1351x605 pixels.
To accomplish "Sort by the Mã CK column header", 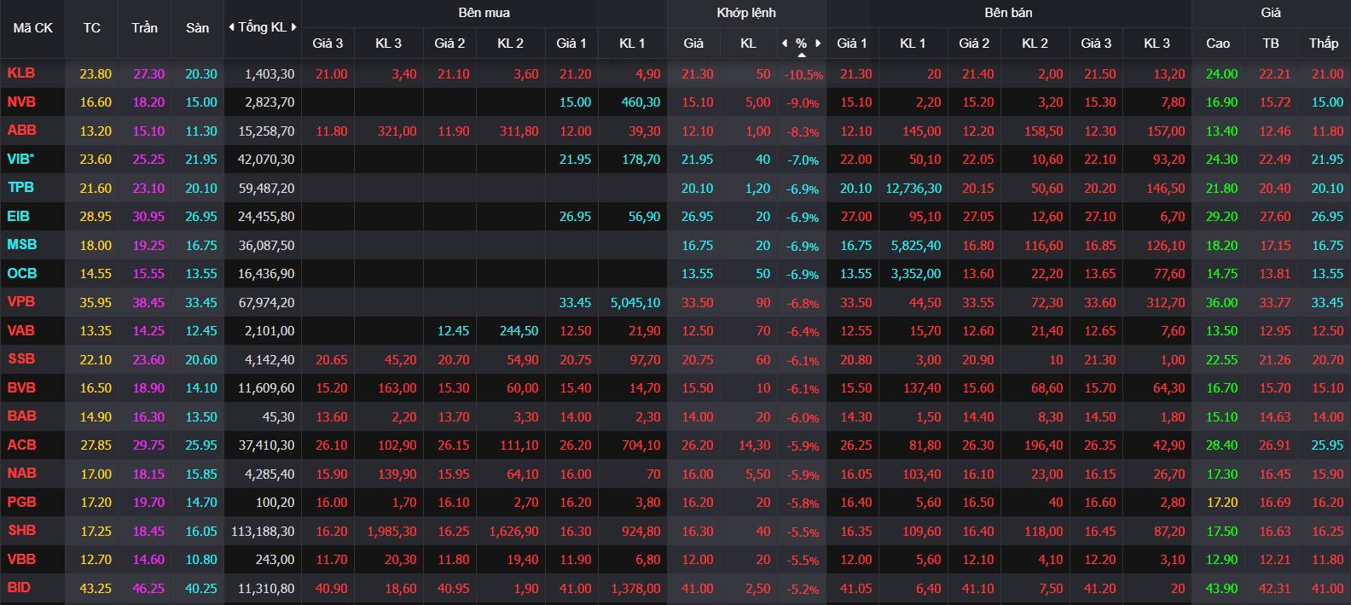I will click(x=32, y=28).
